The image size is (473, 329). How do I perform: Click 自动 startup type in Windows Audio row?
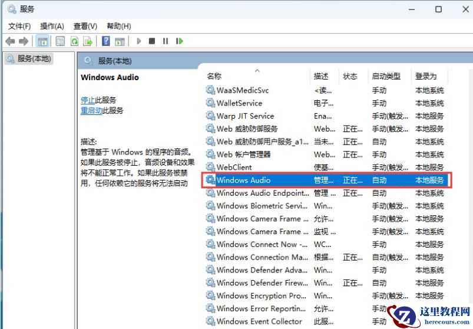379,180
